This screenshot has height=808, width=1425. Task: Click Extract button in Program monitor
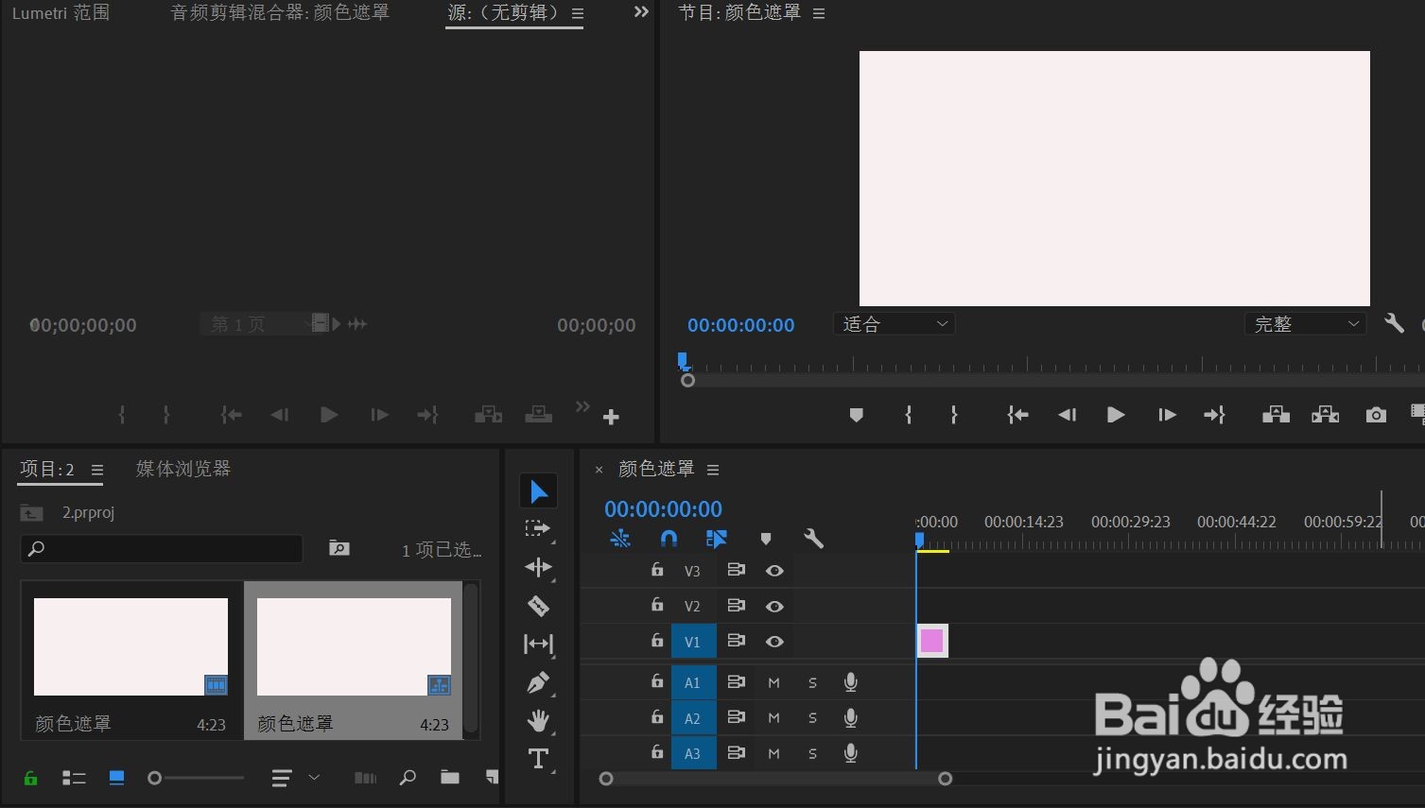coord(1325,415)
